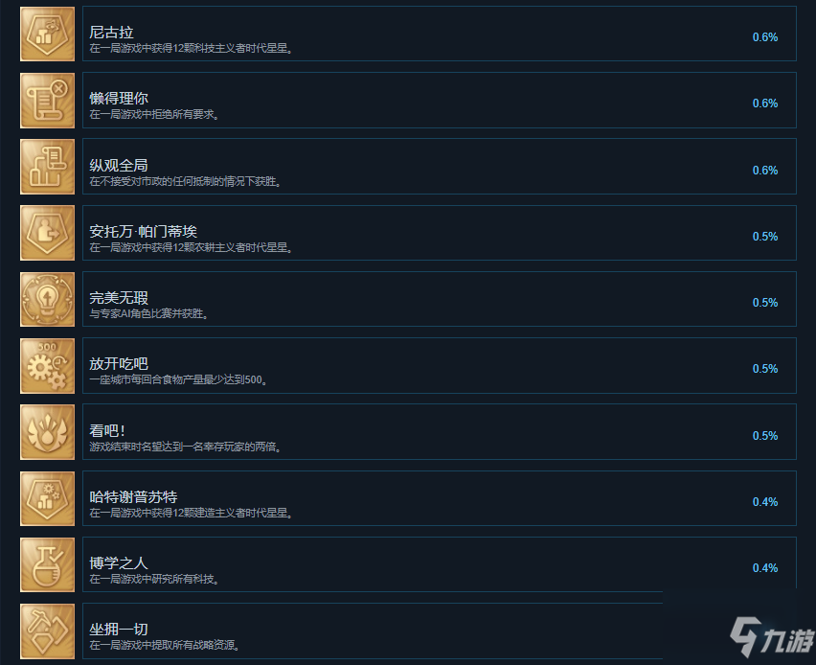The image size is (816, 665).
Task: Click the 九游 watermark logo
Action: [772, 636]
